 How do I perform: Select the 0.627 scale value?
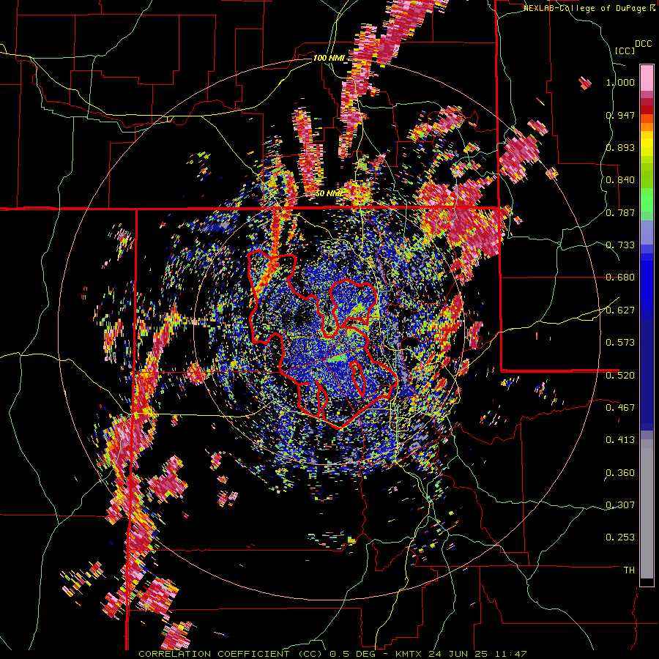(620, 310)
